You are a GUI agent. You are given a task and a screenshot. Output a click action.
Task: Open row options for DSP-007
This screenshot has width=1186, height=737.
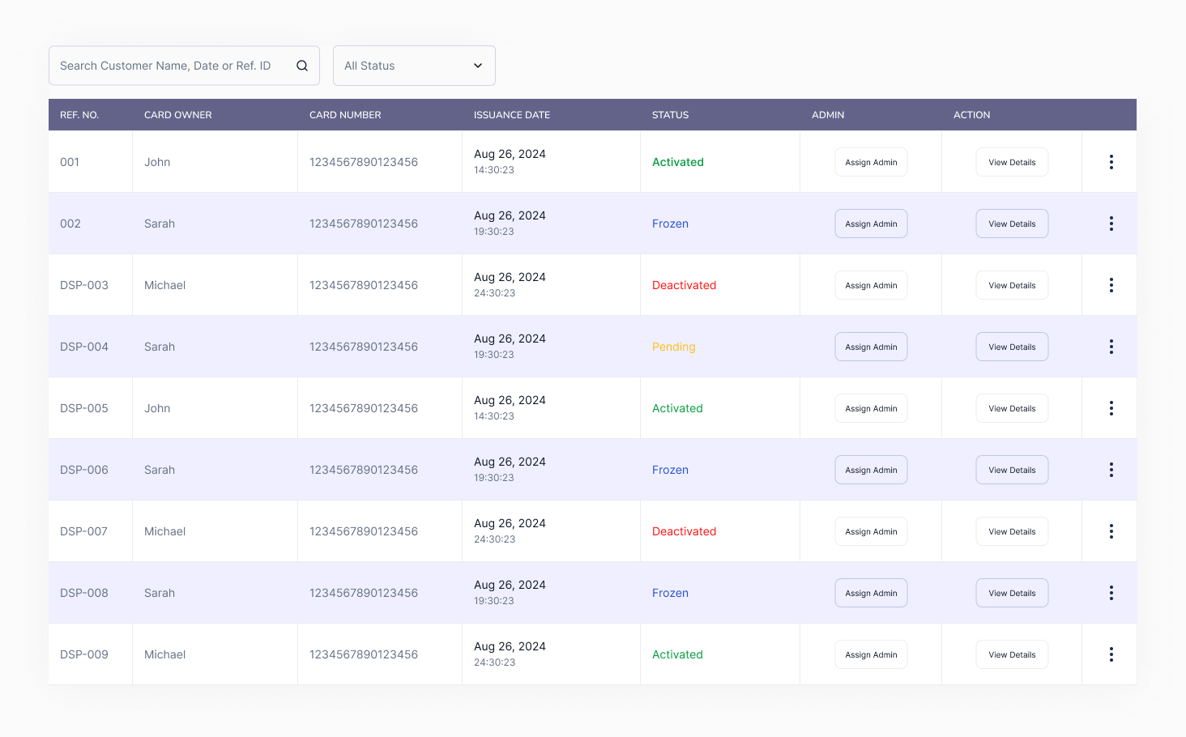pos(1111,531)
